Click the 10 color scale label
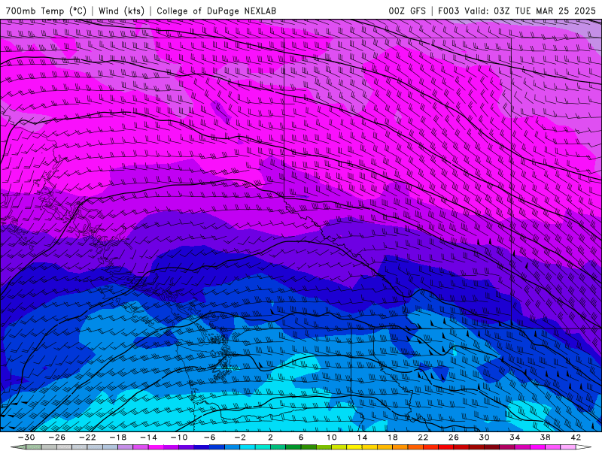The width and height of the screenshot is (602, 451). coord(331,437)
